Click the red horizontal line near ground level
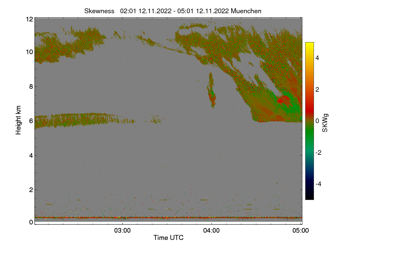397x264 pixels. (168, 217)
